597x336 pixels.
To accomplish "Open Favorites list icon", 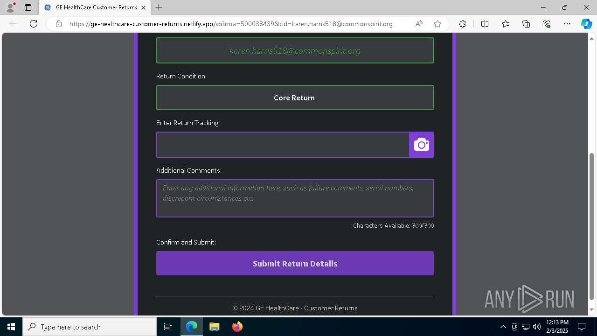I will 506,24.
